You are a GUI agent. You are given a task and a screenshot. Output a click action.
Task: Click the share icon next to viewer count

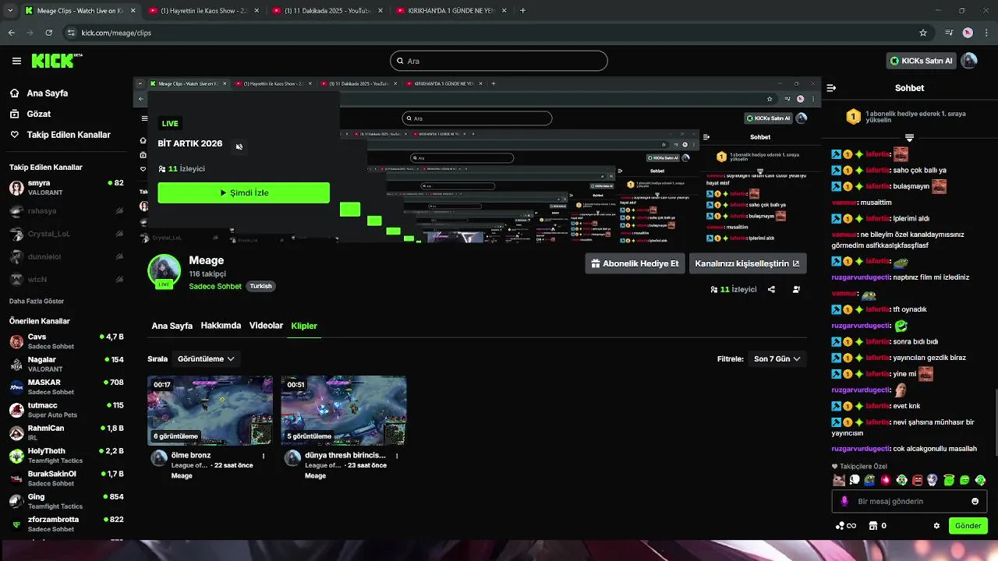pyautogui.click(x=771, y=289)
